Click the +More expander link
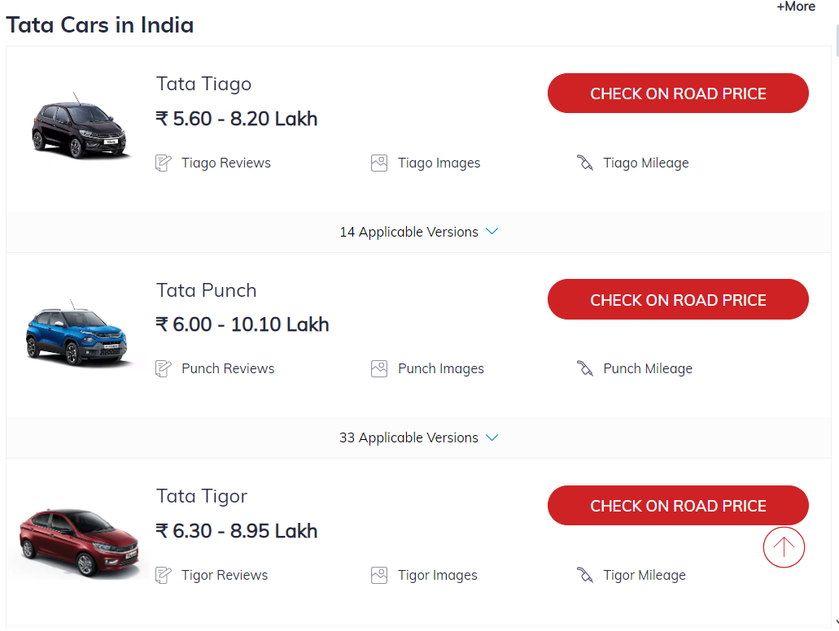The height and width of the screenshot is (631, 839). [x=795, y=7]
